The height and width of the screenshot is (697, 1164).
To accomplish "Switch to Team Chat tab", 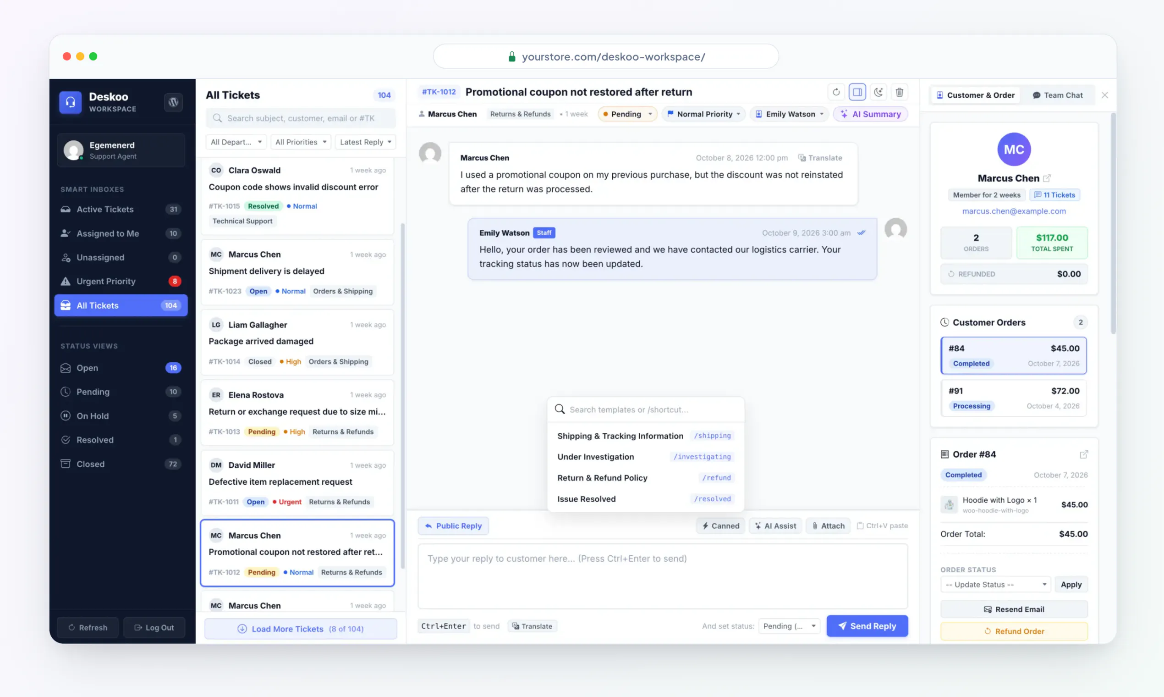I will point(1058,95).
